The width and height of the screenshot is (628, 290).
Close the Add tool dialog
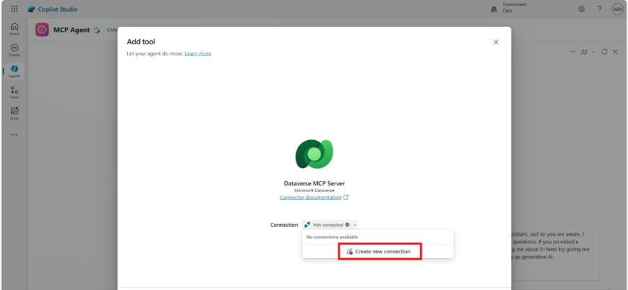496,42
